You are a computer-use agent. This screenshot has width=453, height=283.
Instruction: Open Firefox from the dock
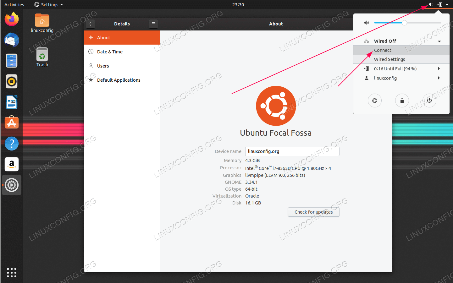(12, 19)
